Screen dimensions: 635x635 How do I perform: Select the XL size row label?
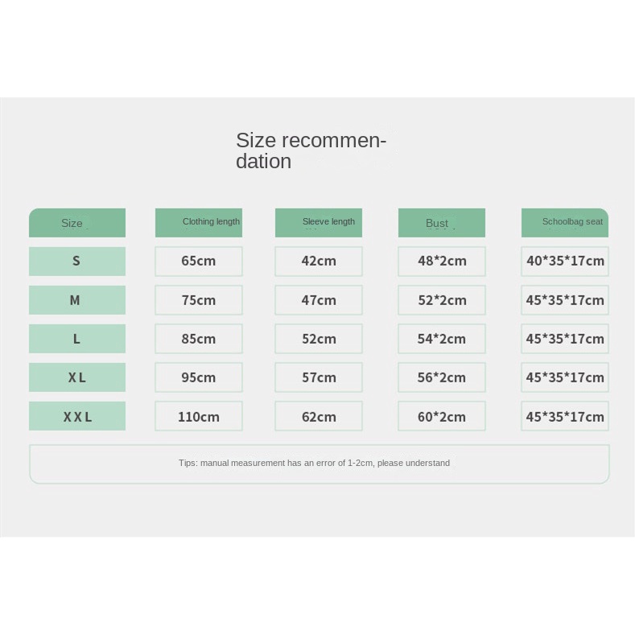(77, 377)
